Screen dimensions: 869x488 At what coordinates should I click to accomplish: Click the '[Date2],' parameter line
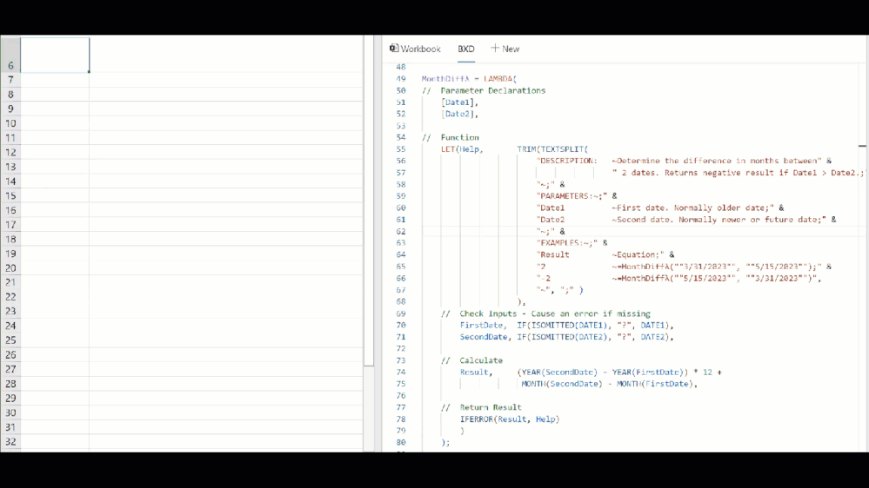pos(459,114)
